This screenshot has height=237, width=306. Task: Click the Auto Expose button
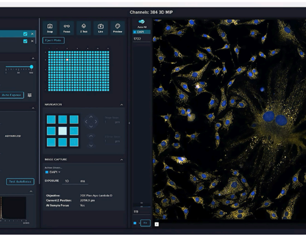click(11, 95)
